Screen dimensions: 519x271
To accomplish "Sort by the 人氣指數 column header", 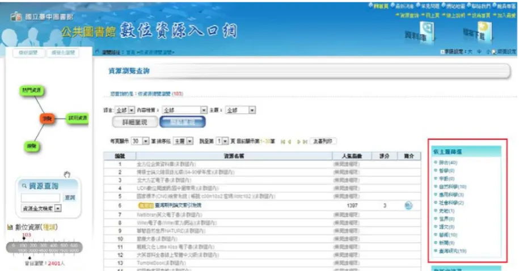I will pyautogui.click(x=352, y=156).
